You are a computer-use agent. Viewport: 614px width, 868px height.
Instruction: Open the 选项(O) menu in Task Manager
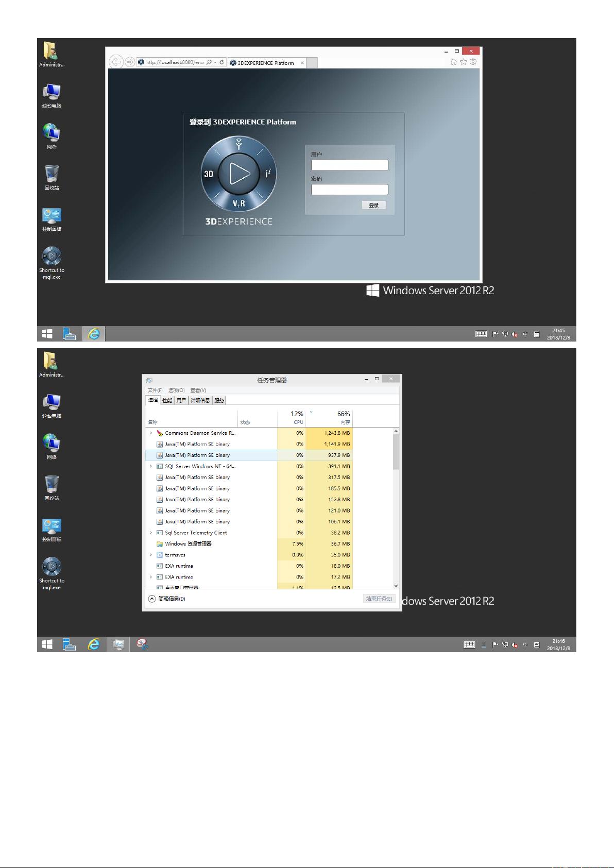pyautogui.click(x=176, y=390)
